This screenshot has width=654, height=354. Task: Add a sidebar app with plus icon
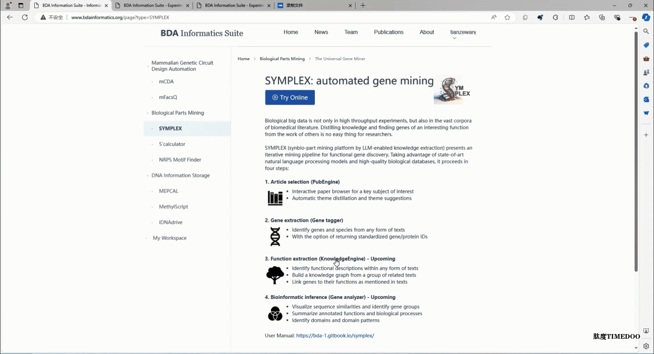(646, 135)
